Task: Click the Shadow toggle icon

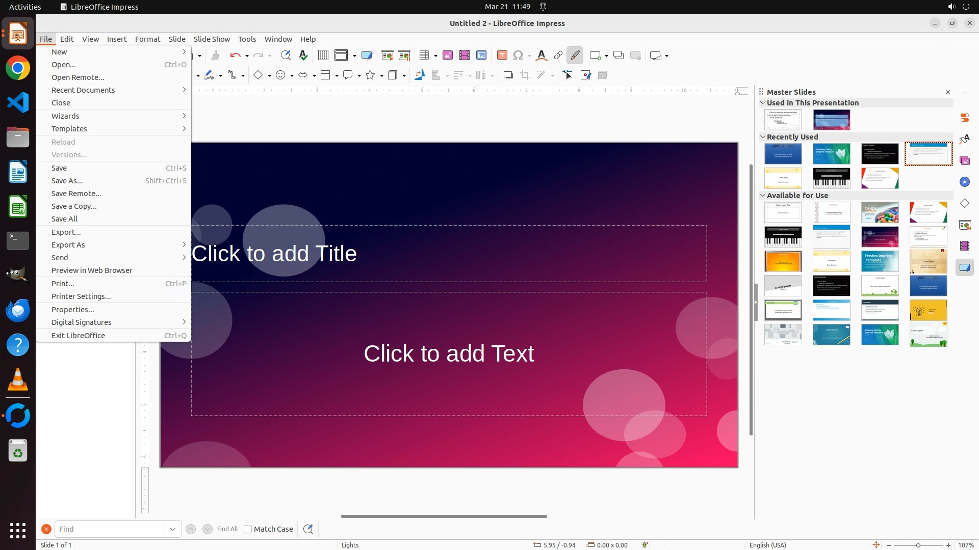Action: 508,75
